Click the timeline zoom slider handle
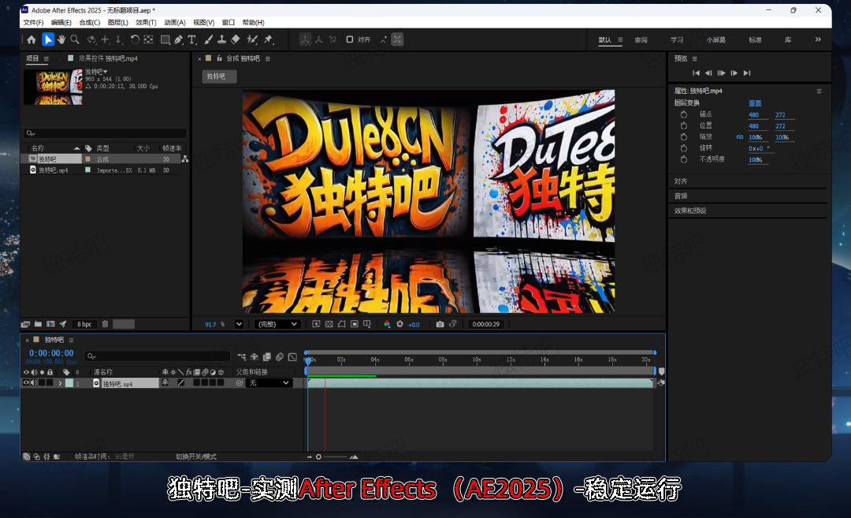 (318, 457)
